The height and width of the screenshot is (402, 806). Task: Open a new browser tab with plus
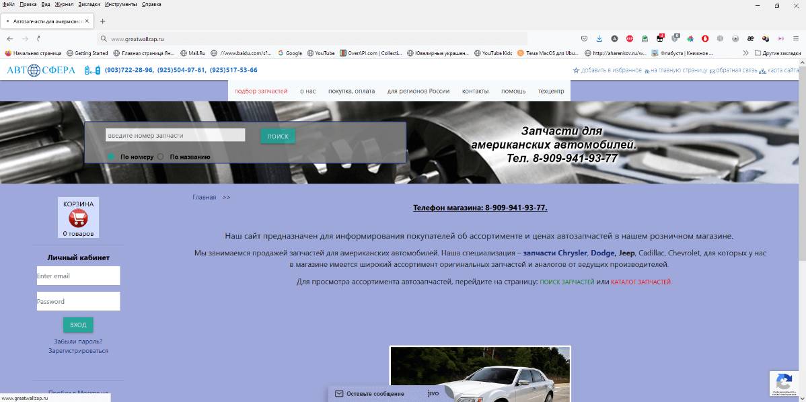103,21
